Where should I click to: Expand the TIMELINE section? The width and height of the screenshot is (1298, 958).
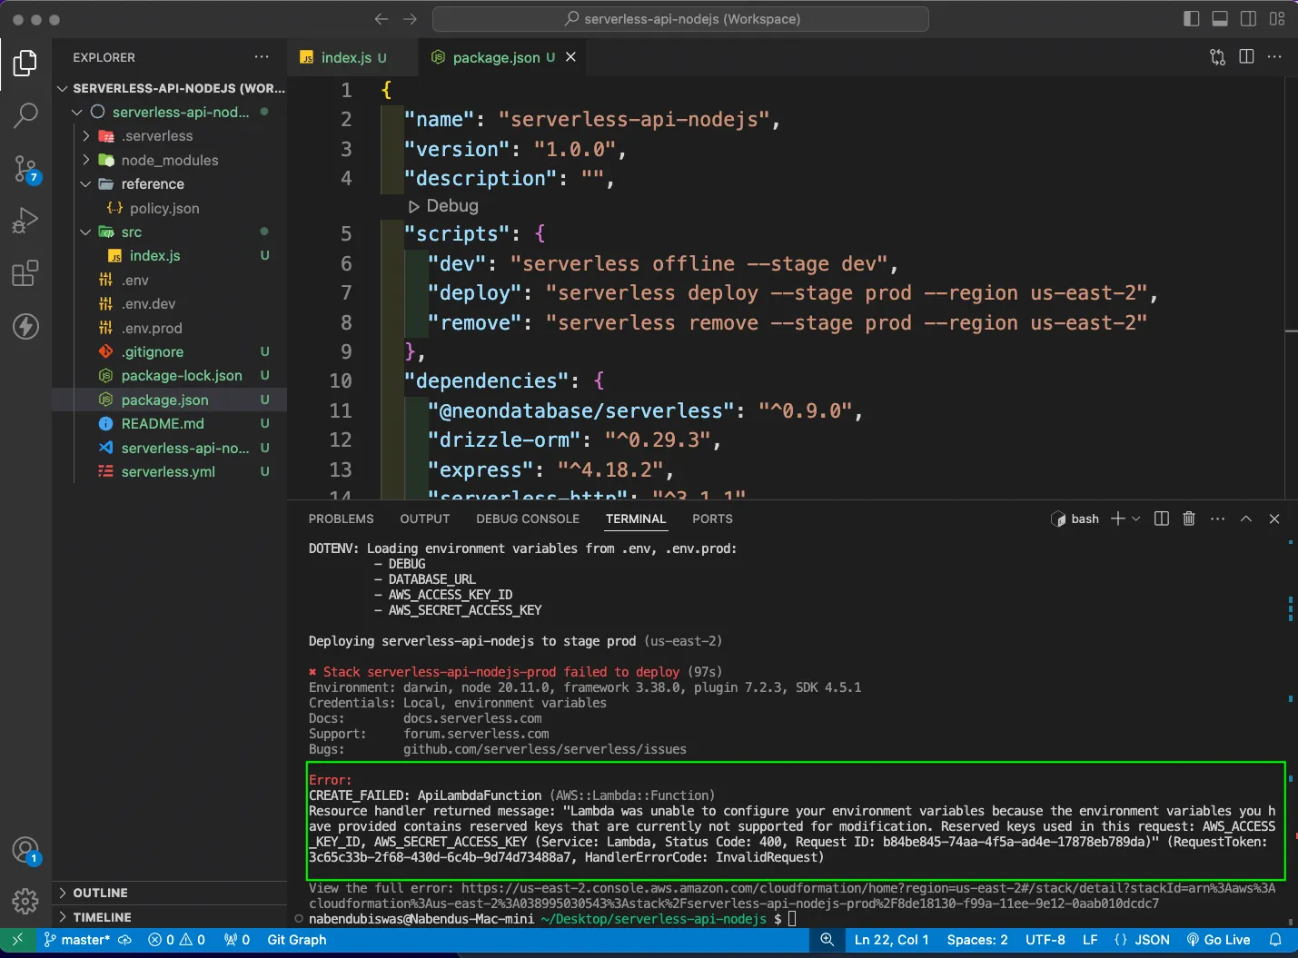[x=169, y=917]
